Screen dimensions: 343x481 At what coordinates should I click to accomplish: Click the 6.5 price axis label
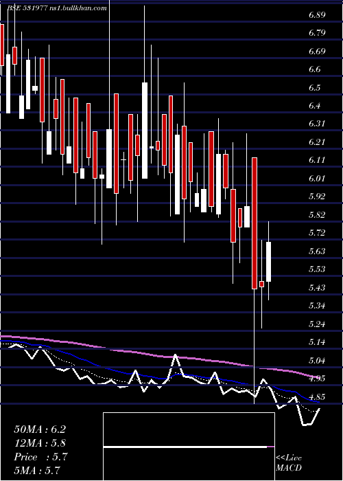(315, 88)
